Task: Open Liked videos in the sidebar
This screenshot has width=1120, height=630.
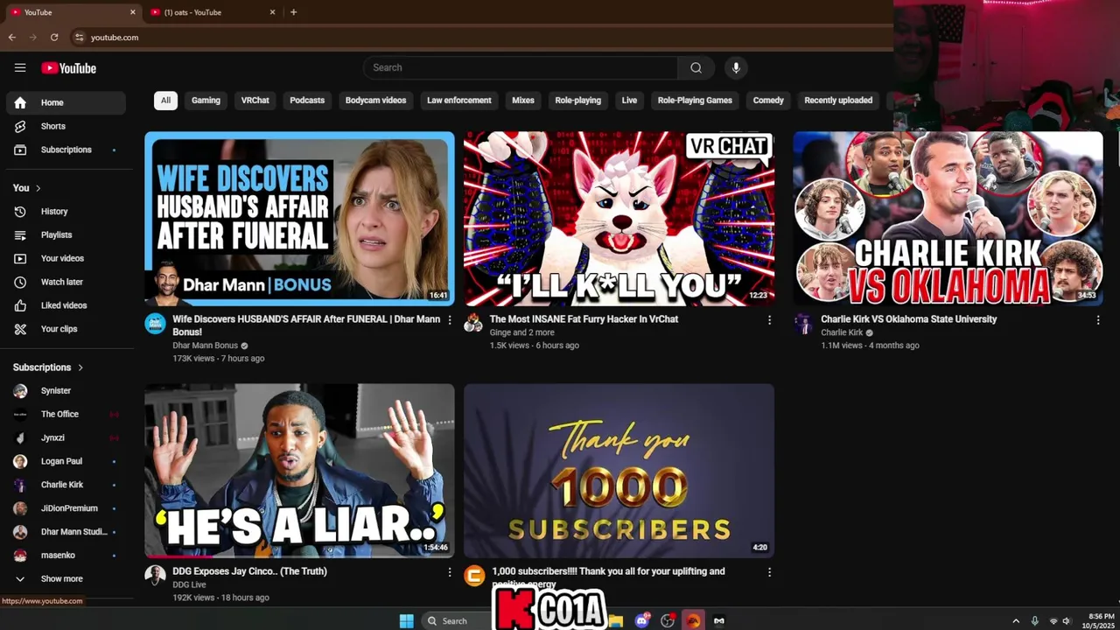Action: pos(66,305)
